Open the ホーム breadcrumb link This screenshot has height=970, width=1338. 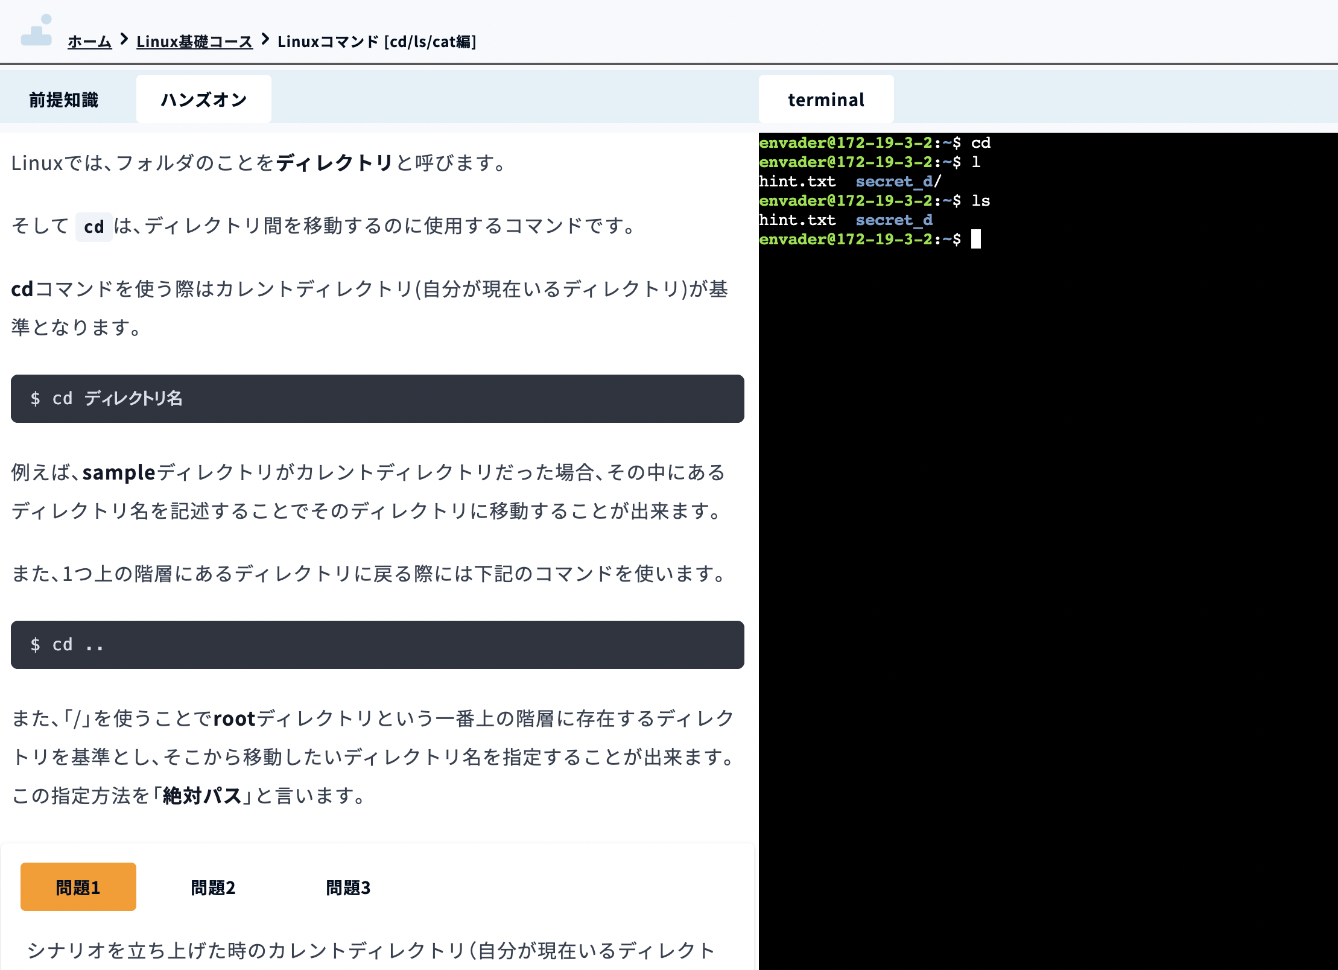click(89, 42)
